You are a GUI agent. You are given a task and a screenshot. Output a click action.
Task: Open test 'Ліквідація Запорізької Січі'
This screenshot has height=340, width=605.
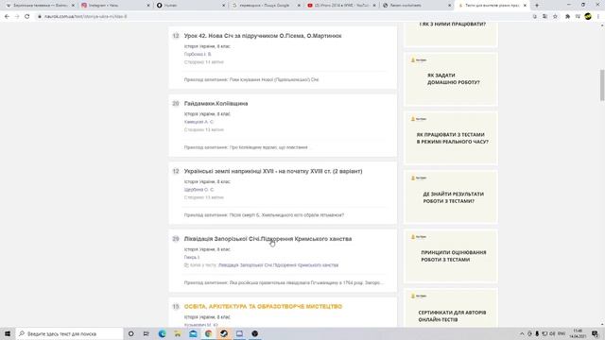click(x=268, y=239)
